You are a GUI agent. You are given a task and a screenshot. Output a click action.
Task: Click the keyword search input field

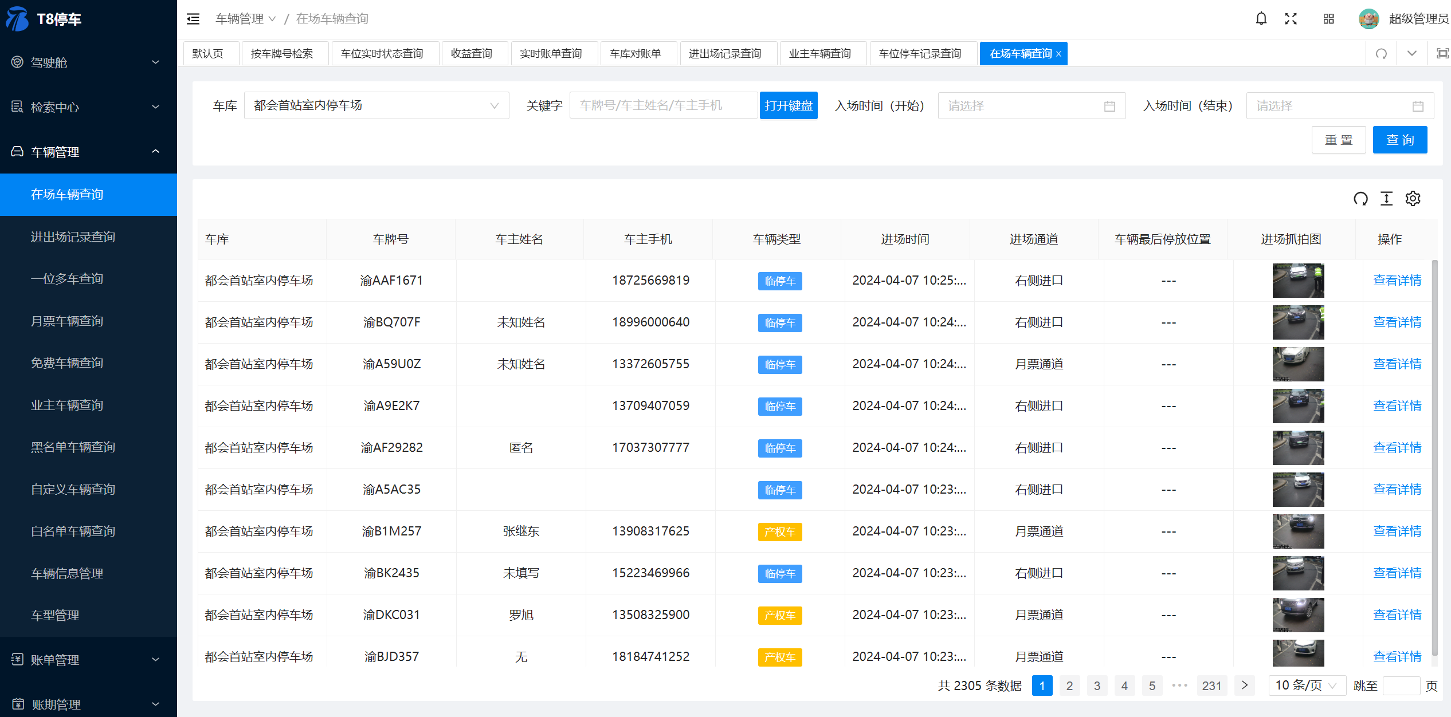pyautogui.click(x=664, y=105)
